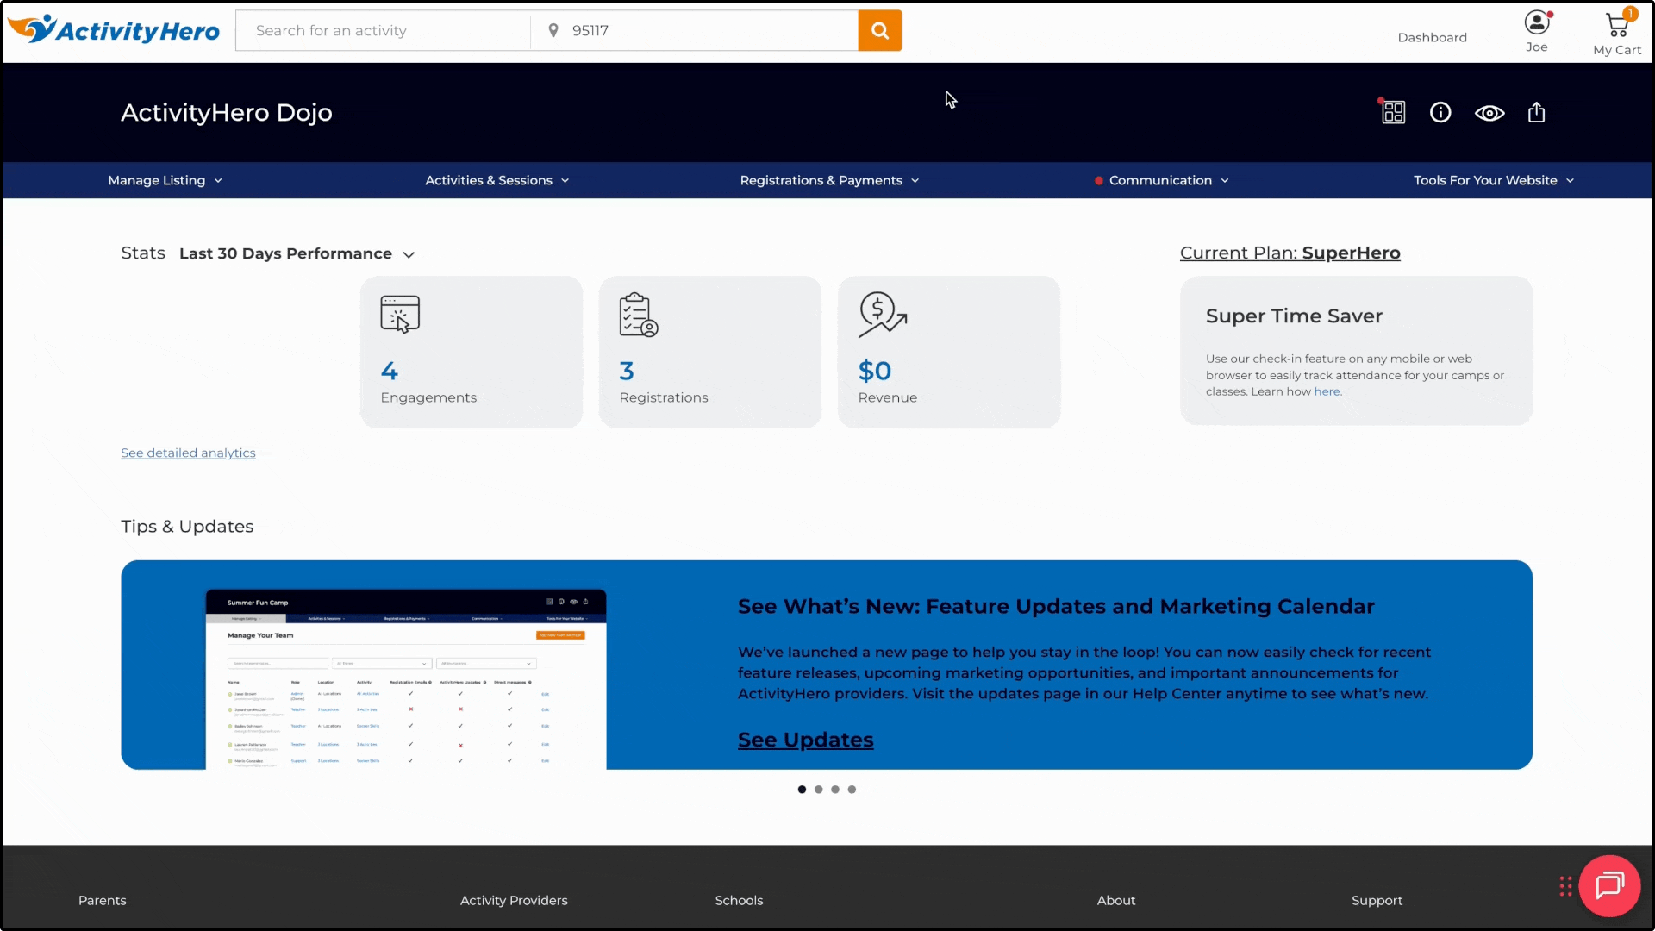This screenshot has height=931, width=1655.
Task: Click the Super Time Saver heading
Action: [1294, 316]
